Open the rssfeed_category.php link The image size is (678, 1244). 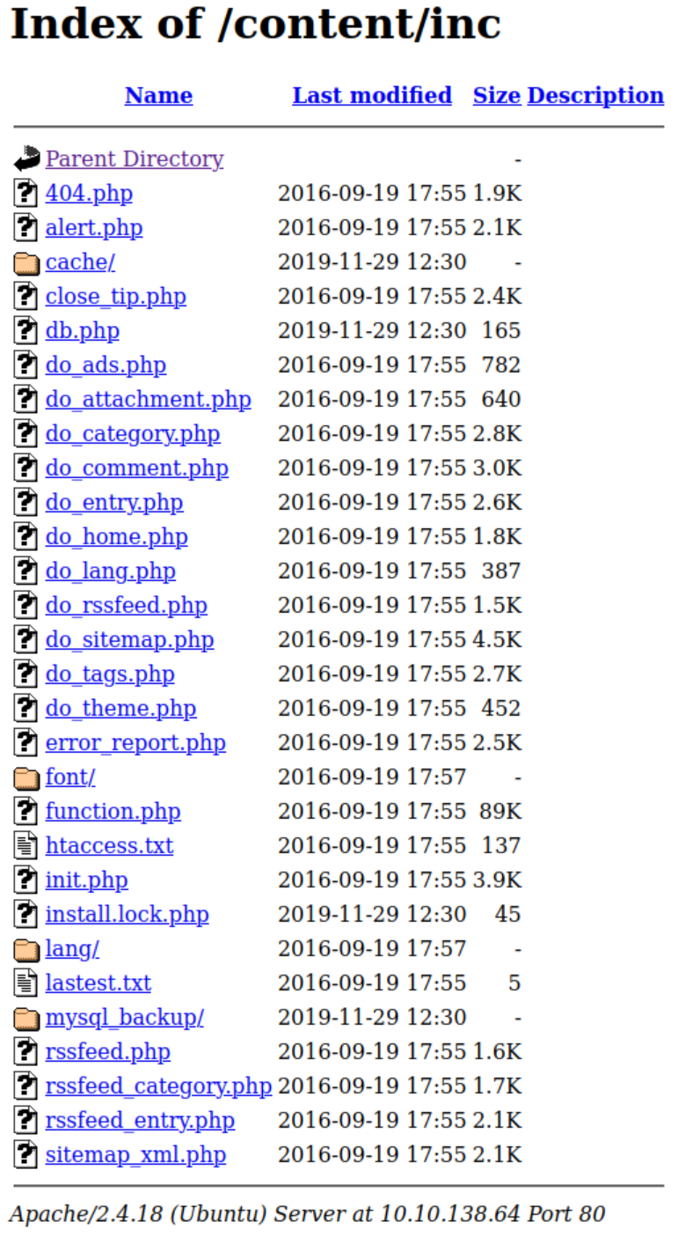pyautogui.click(x=158, y=1087)
